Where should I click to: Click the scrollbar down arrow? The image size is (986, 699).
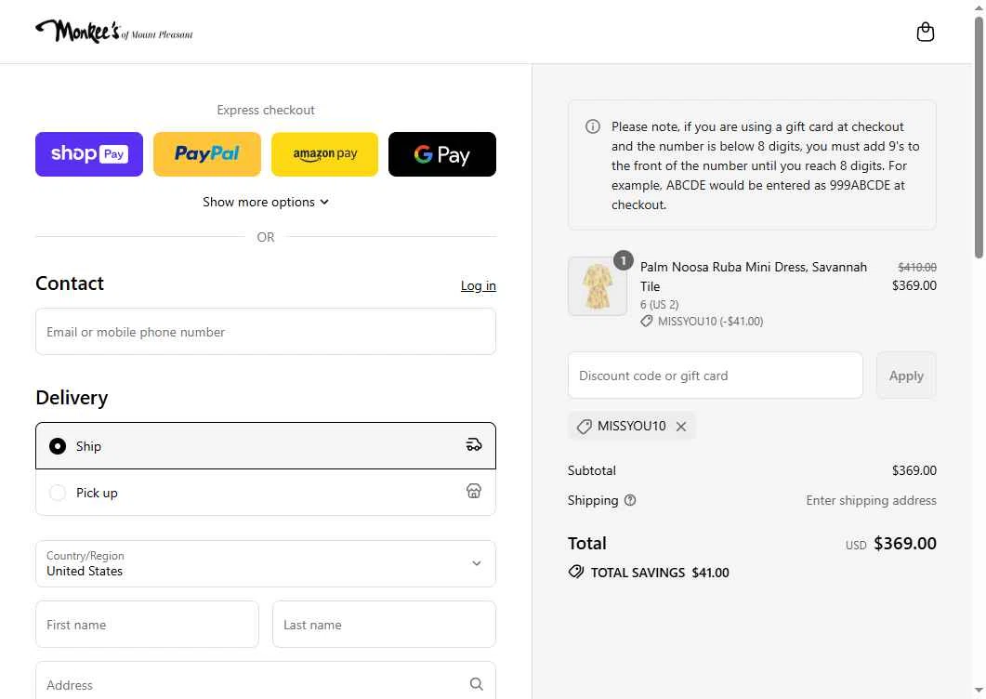coord(979,691)
